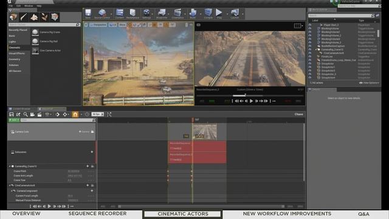Screen dimensions: 389x219
Task: Click the cinematic viewport scrub bar handle
Action: tap(245, 95)
